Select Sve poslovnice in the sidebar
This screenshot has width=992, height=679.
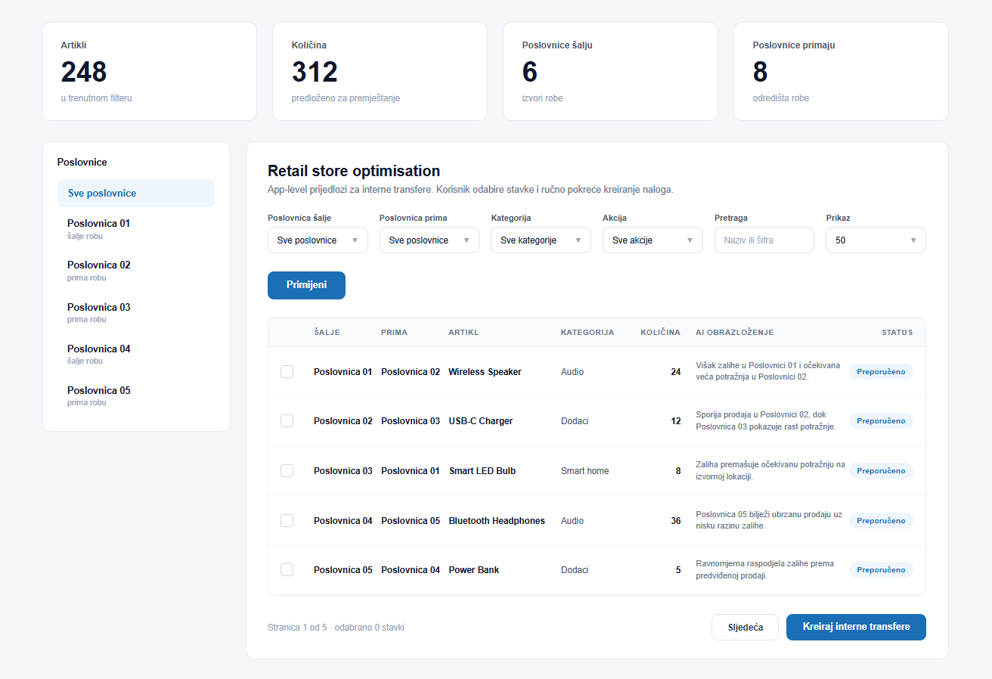(136, 193)
